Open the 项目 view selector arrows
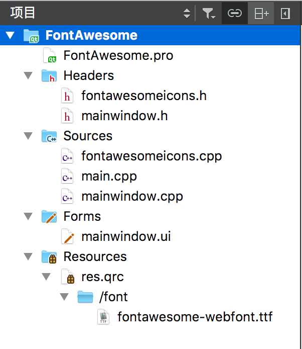Screen dimensions: 302x349 coord(187,14)
